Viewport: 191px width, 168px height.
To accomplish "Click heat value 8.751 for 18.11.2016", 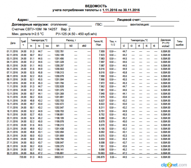I will (102, 111).
